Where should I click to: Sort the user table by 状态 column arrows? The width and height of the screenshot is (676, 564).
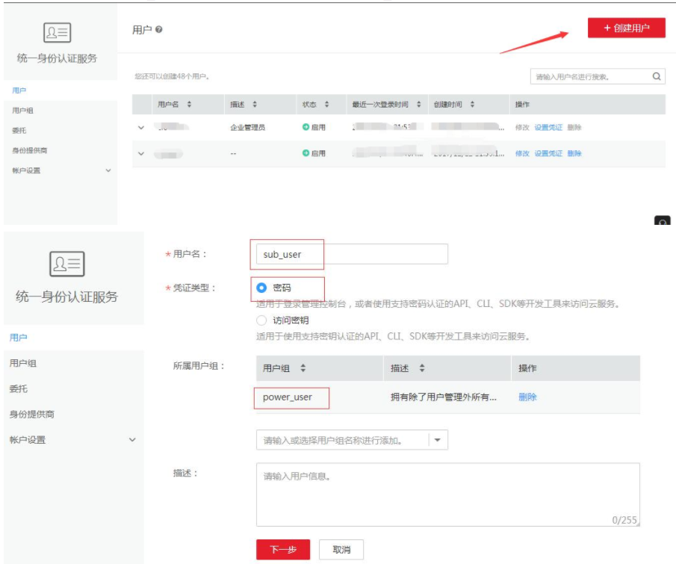pos(326,105)
